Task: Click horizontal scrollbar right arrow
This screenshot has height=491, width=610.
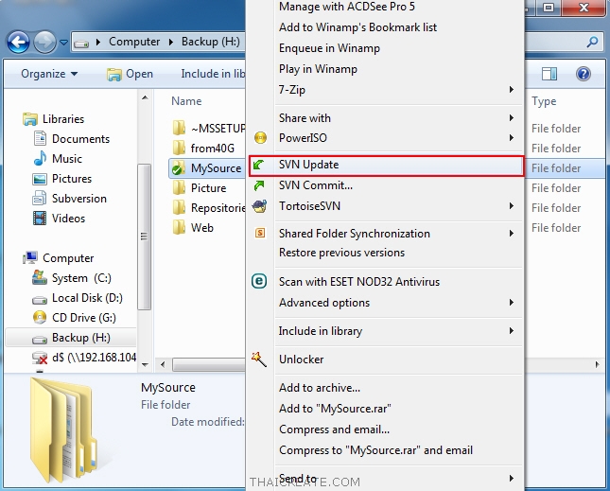Action: (597, 364)
